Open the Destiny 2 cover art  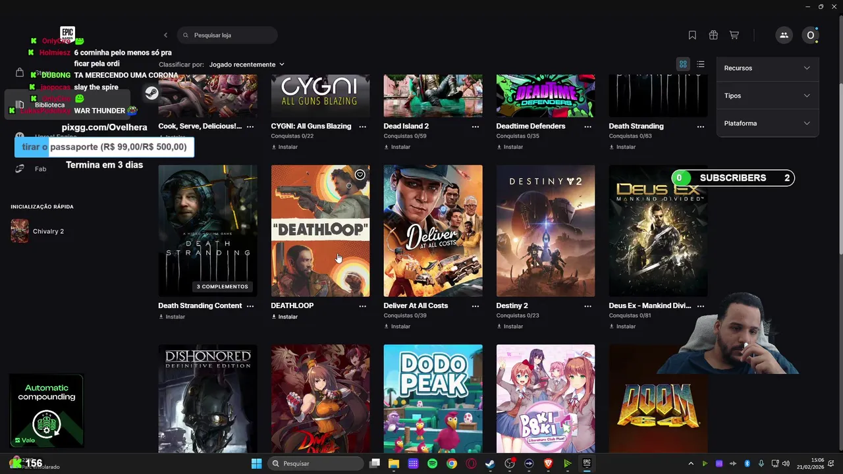coord(545,231)
